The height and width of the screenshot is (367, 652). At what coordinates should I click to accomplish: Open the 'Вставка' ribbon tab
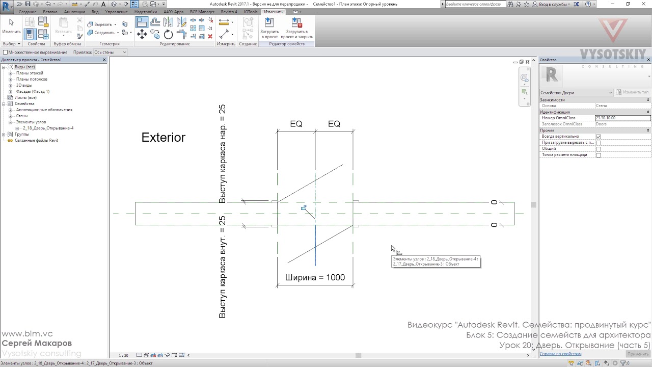(50, 12)
